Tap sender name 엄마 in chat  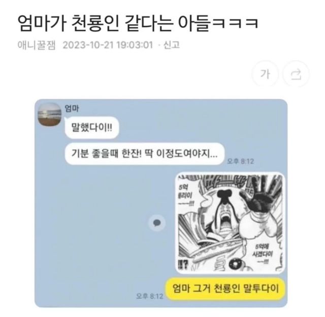72,109
